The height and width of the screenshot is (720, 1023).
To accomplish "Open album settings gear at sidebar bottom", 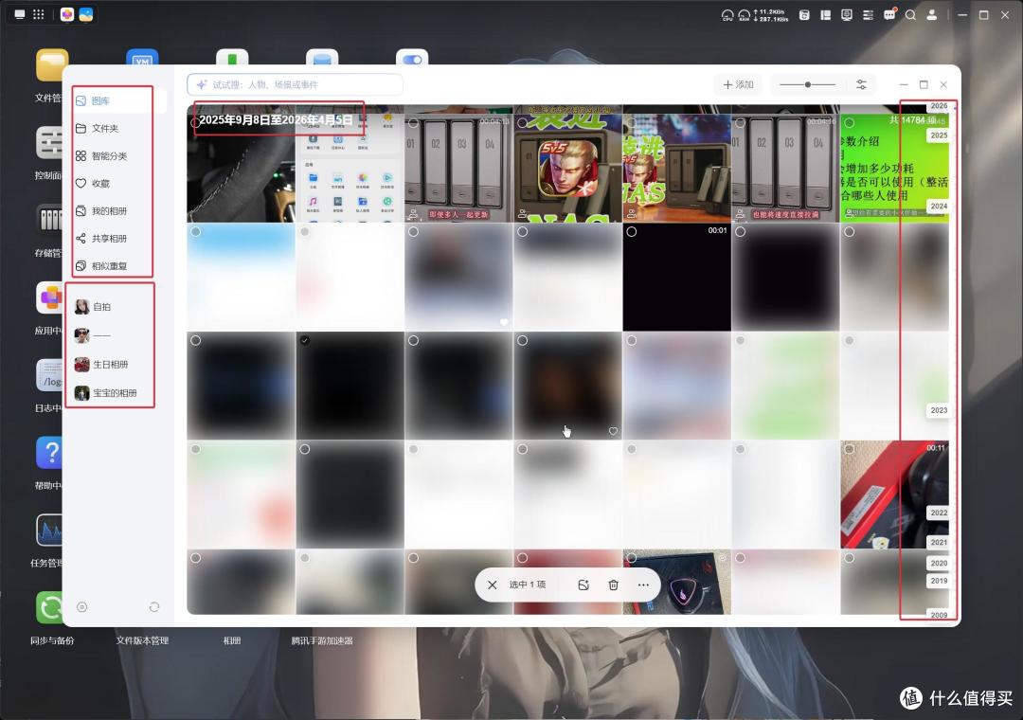I will tap(82, 607).
